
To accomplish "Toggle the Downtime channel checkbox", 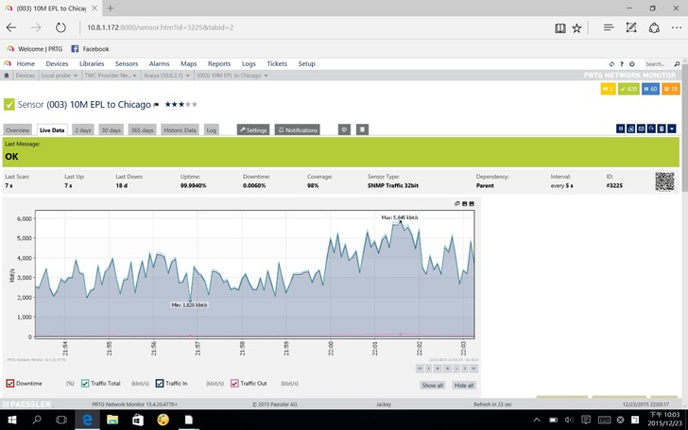I will click(10, 383).
